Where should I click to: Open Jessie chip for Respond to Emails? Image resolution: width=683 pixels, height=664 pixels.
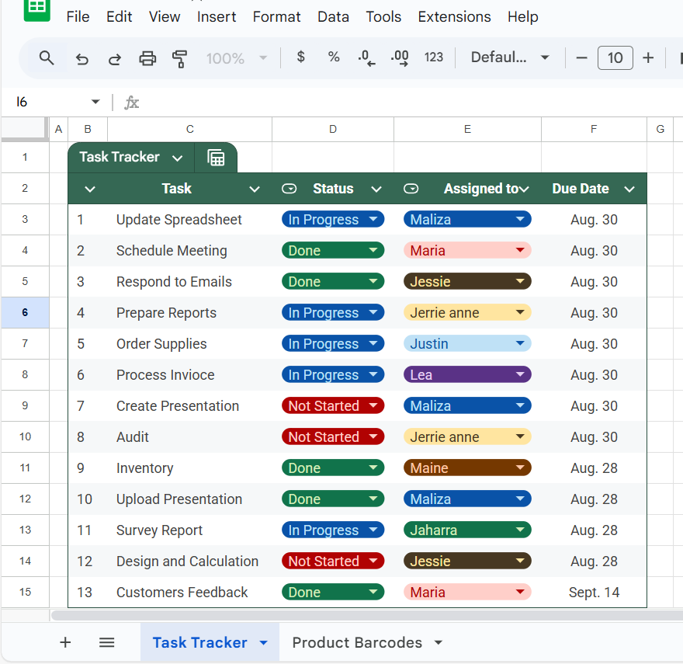click(x=467, y=281)
